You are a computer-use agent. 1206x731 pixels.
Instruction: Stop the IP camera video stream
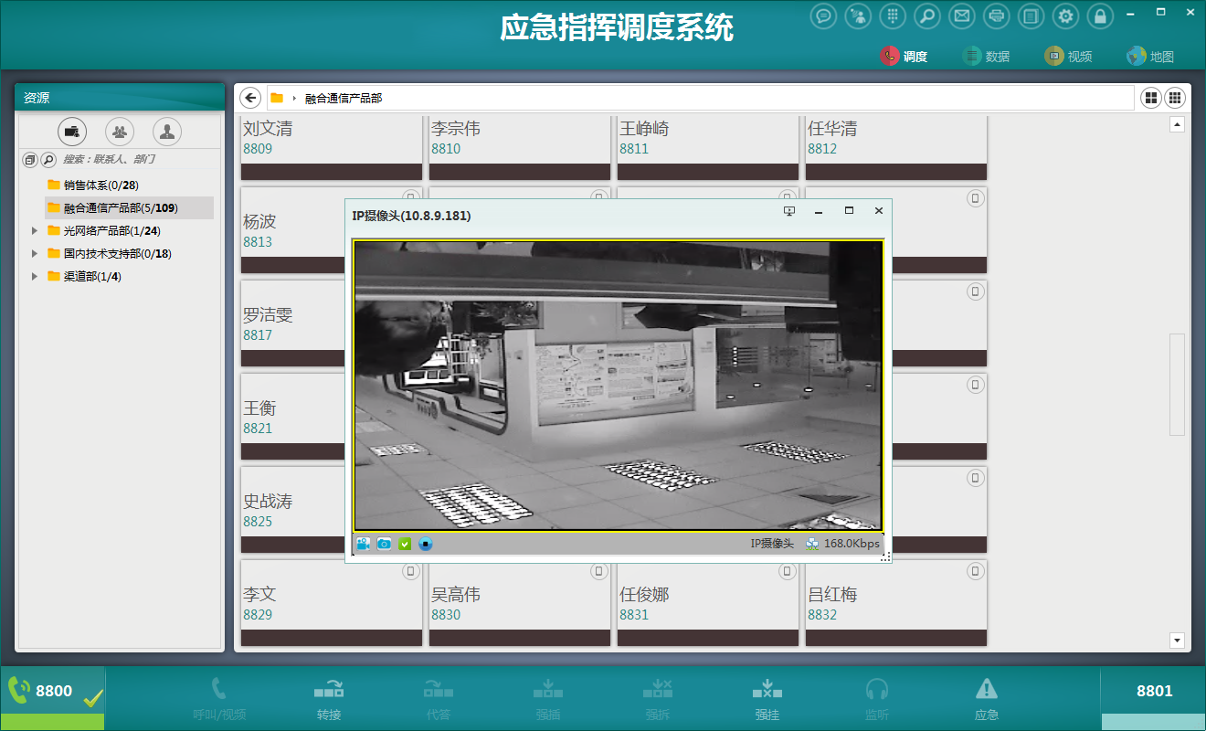coord(425,544)
